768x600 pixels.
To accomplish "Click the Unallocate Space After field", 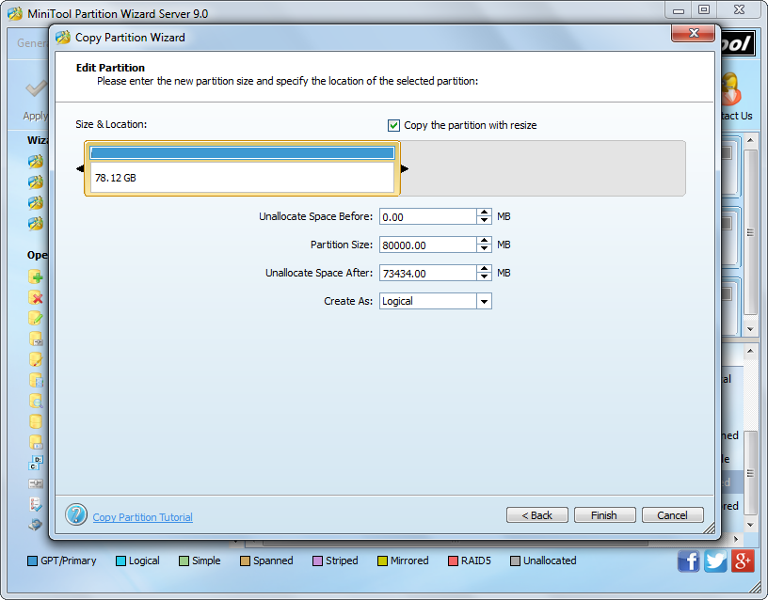I will click(x=427, y=273).
